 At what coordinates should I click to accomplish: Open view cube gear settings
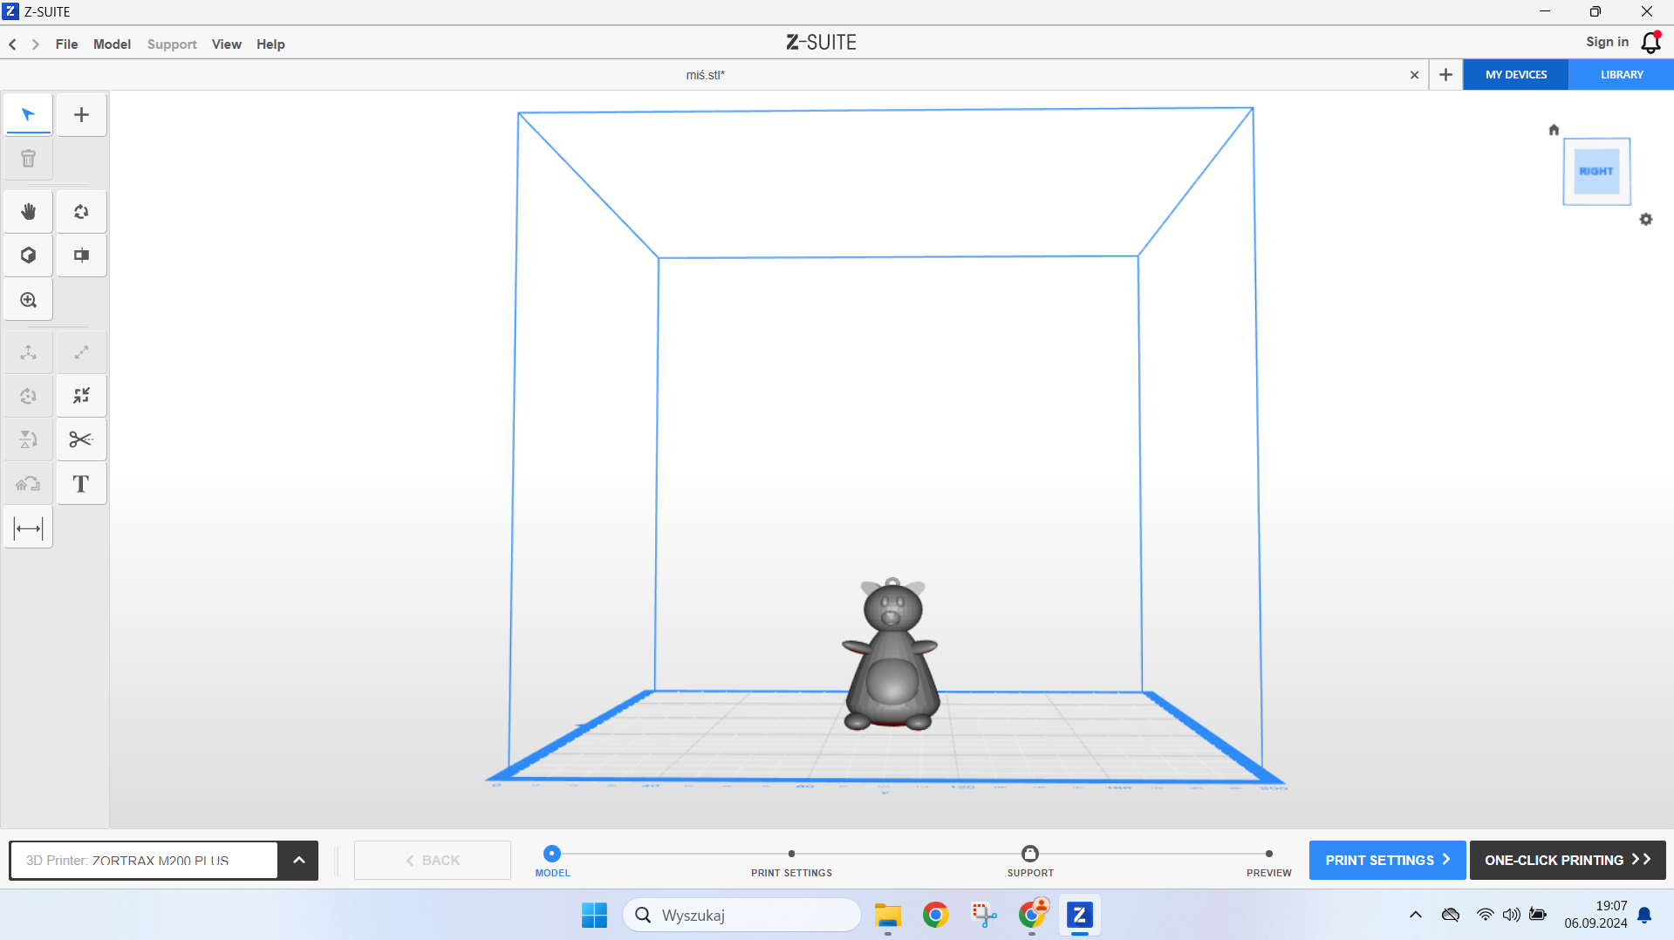[x=1646, y=220]
